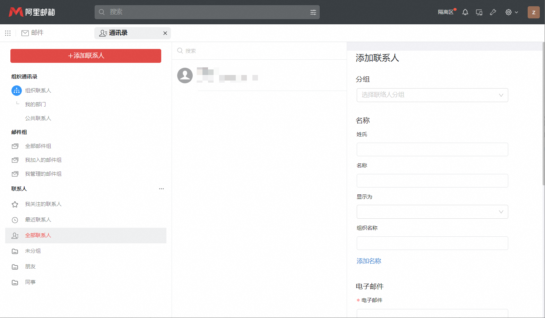Open the notification bell icon
This screenshot has height=318, width=545.
click(465, 12)
